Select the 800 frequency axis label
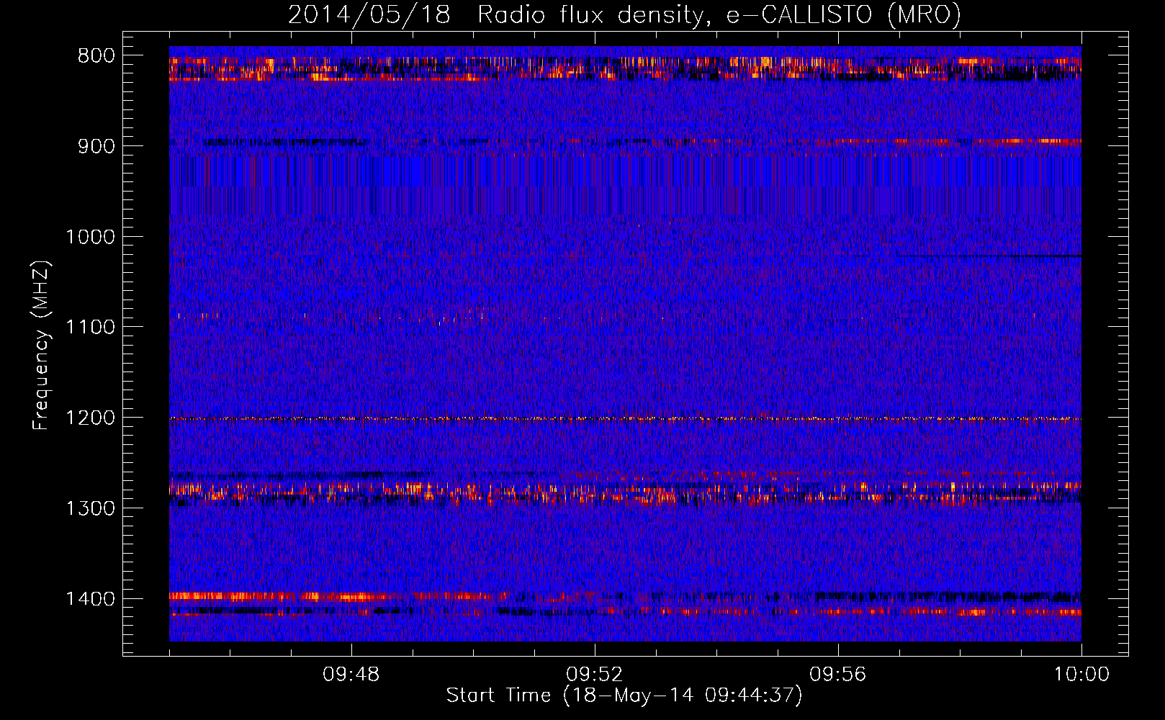Screen dimensions: 1165x720 tap(96, 56)
